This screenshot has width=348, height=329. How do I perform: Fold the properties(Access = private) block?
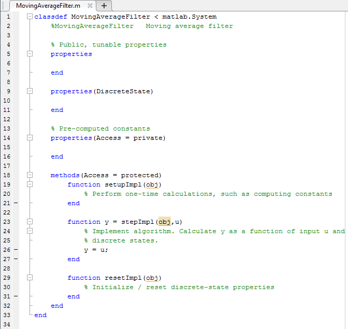coord(30,138)
